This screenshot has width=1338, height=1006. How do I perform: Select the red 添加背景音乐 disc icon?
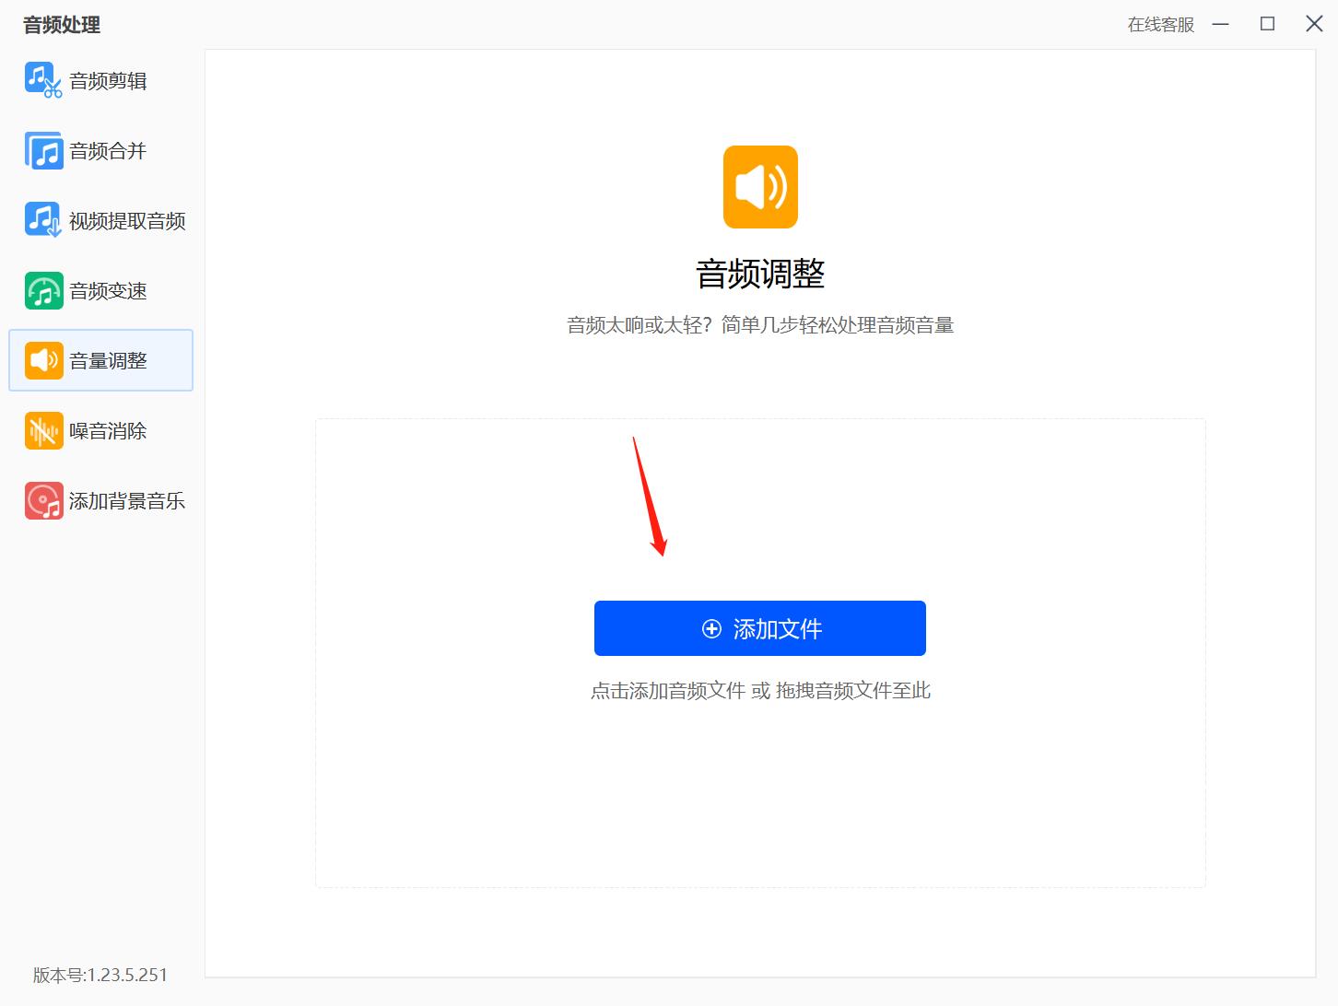41,500
